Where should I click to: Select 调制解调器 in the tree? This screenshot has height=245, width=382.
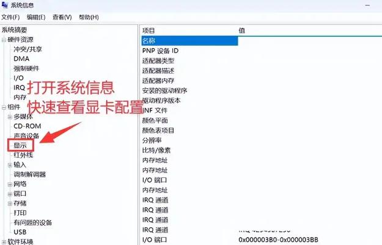click(x=29, y=174)
